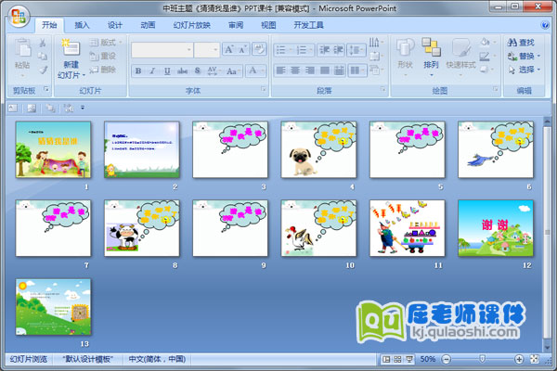Select slide 4 thumbnail with the puppy
557x371 pixels.
318,149
